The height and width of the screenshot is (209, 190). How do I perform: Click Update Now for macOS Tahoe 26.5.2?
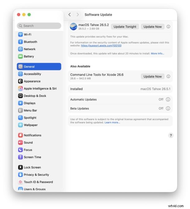coord(153,27)
